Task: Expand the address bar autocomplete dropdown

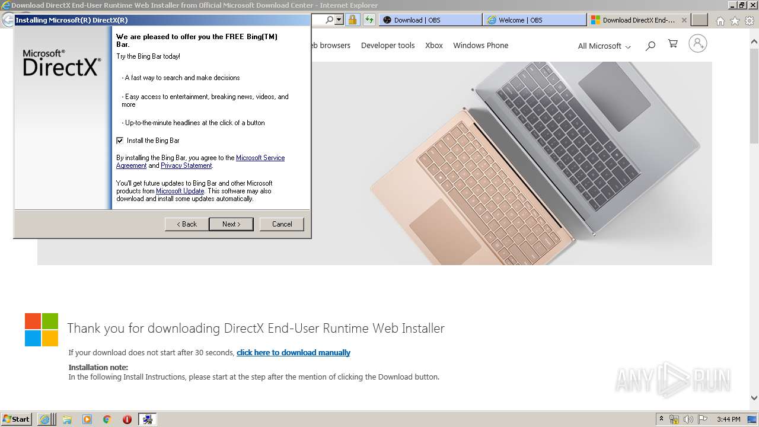Action: click(339, 20)
